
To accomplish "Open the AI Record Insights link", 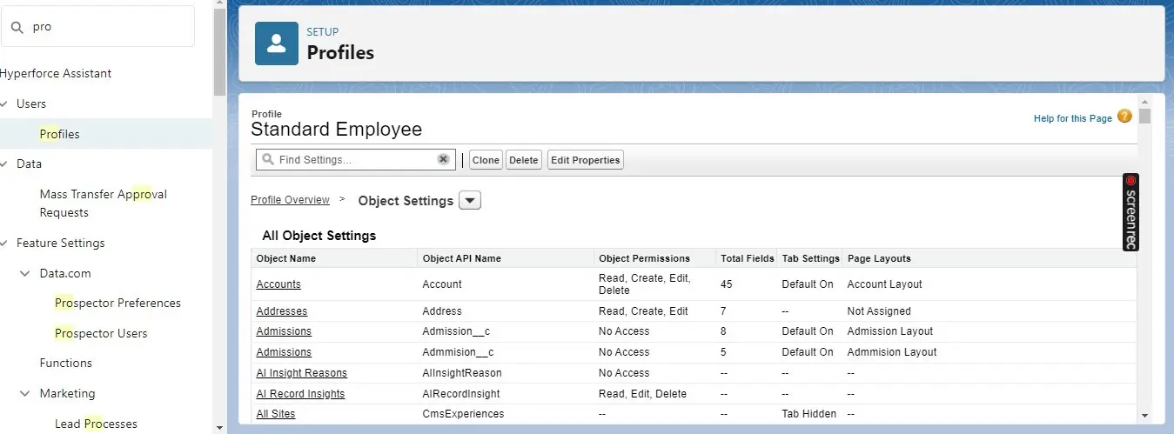I will coord(300,394).
